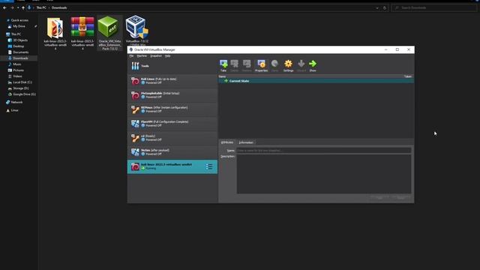Screen dimensions: 480x270
Task: Select the REMnux VM entry
Action: [x=172, y=109]
